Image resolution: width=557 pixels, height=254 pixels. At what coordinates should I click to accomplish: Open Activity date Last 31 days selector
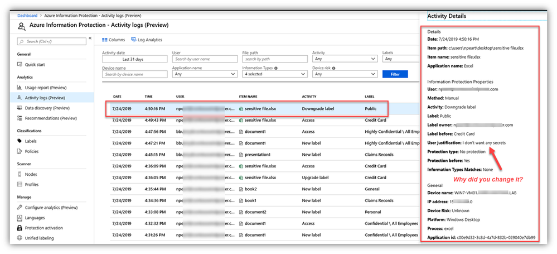134,59
